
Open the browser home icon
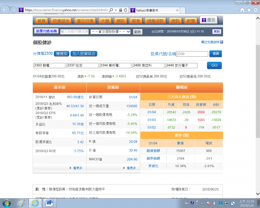pyautogui.click(x=242, y=10)
